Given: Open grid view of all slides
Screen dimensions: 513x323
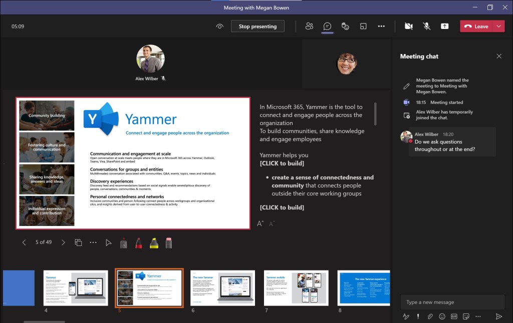Looking at the screenshot, I should click(78, 242).
